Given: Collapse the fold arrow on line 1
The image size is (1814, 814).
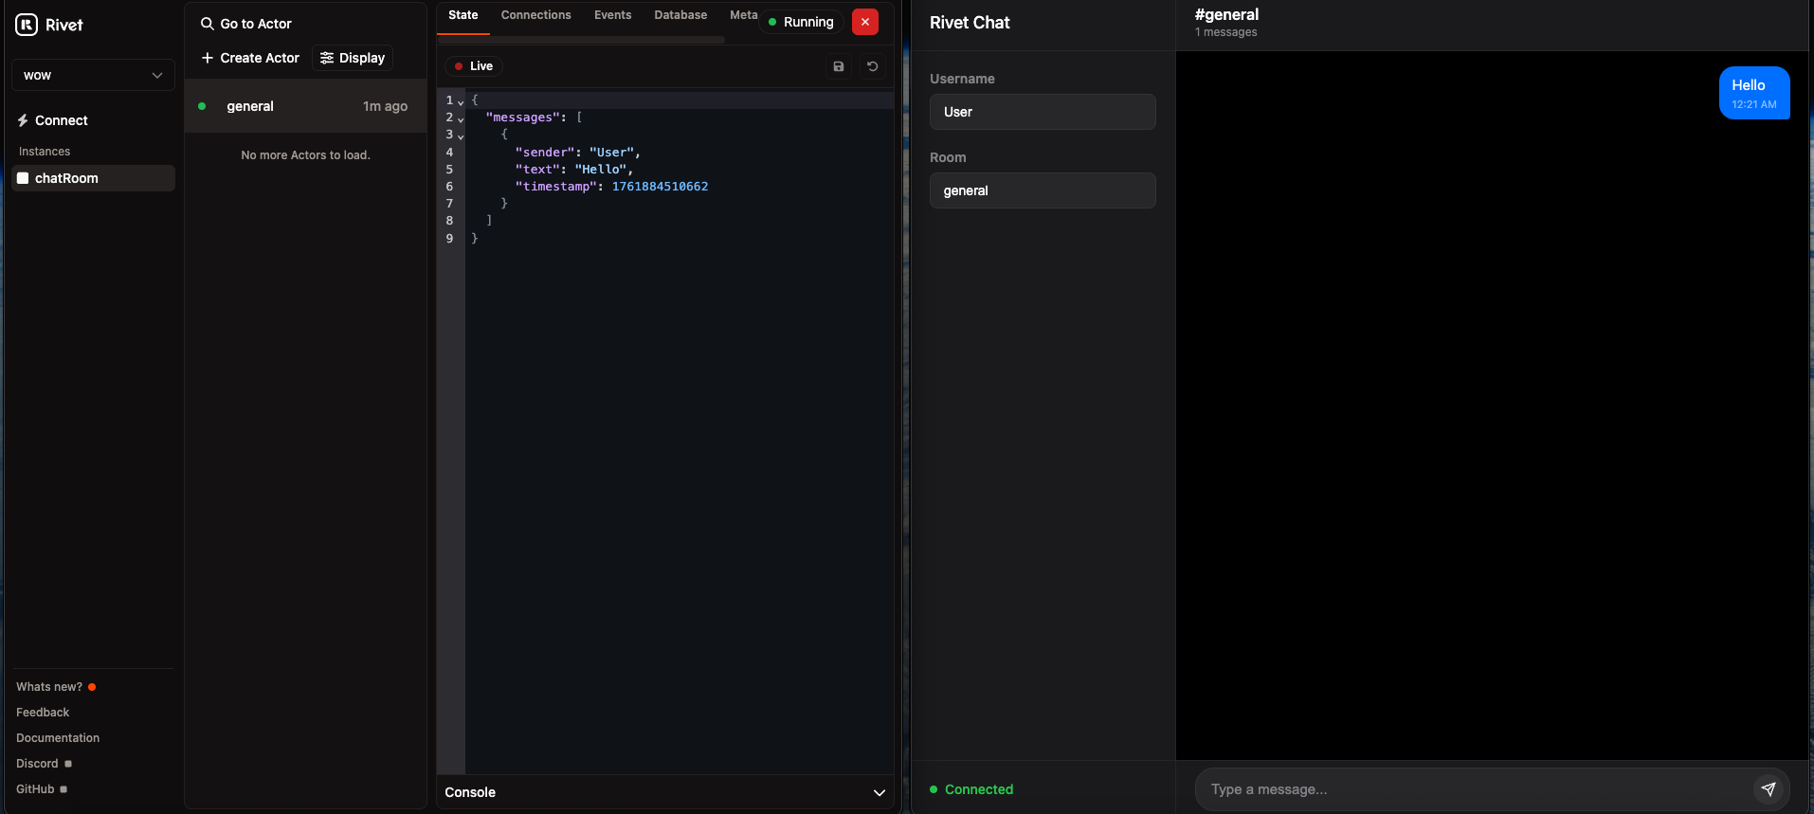Looking at the screenshot, I should [461, 101].
